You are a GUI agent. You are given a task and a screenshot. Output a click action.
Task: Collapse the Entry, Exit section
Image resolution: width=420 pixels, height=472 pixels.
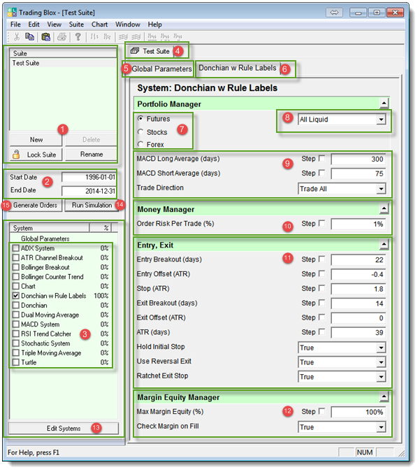384,245
